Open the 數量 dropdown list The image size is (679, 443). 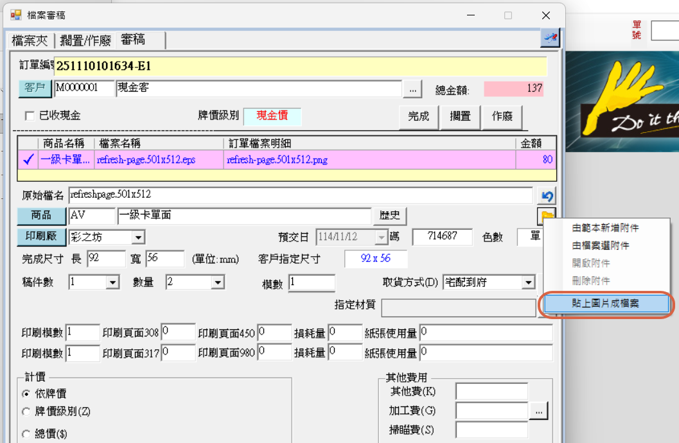click(218, 282)
